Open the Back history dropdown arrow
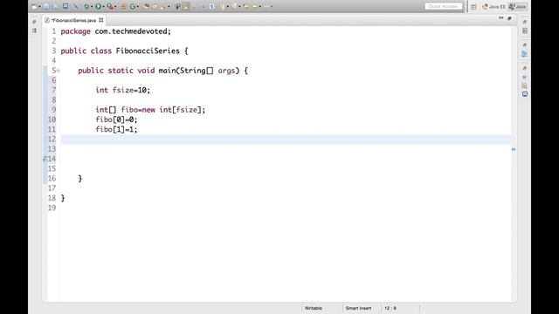The width and height of the screenshot is (559, 314). pos(260,6)
